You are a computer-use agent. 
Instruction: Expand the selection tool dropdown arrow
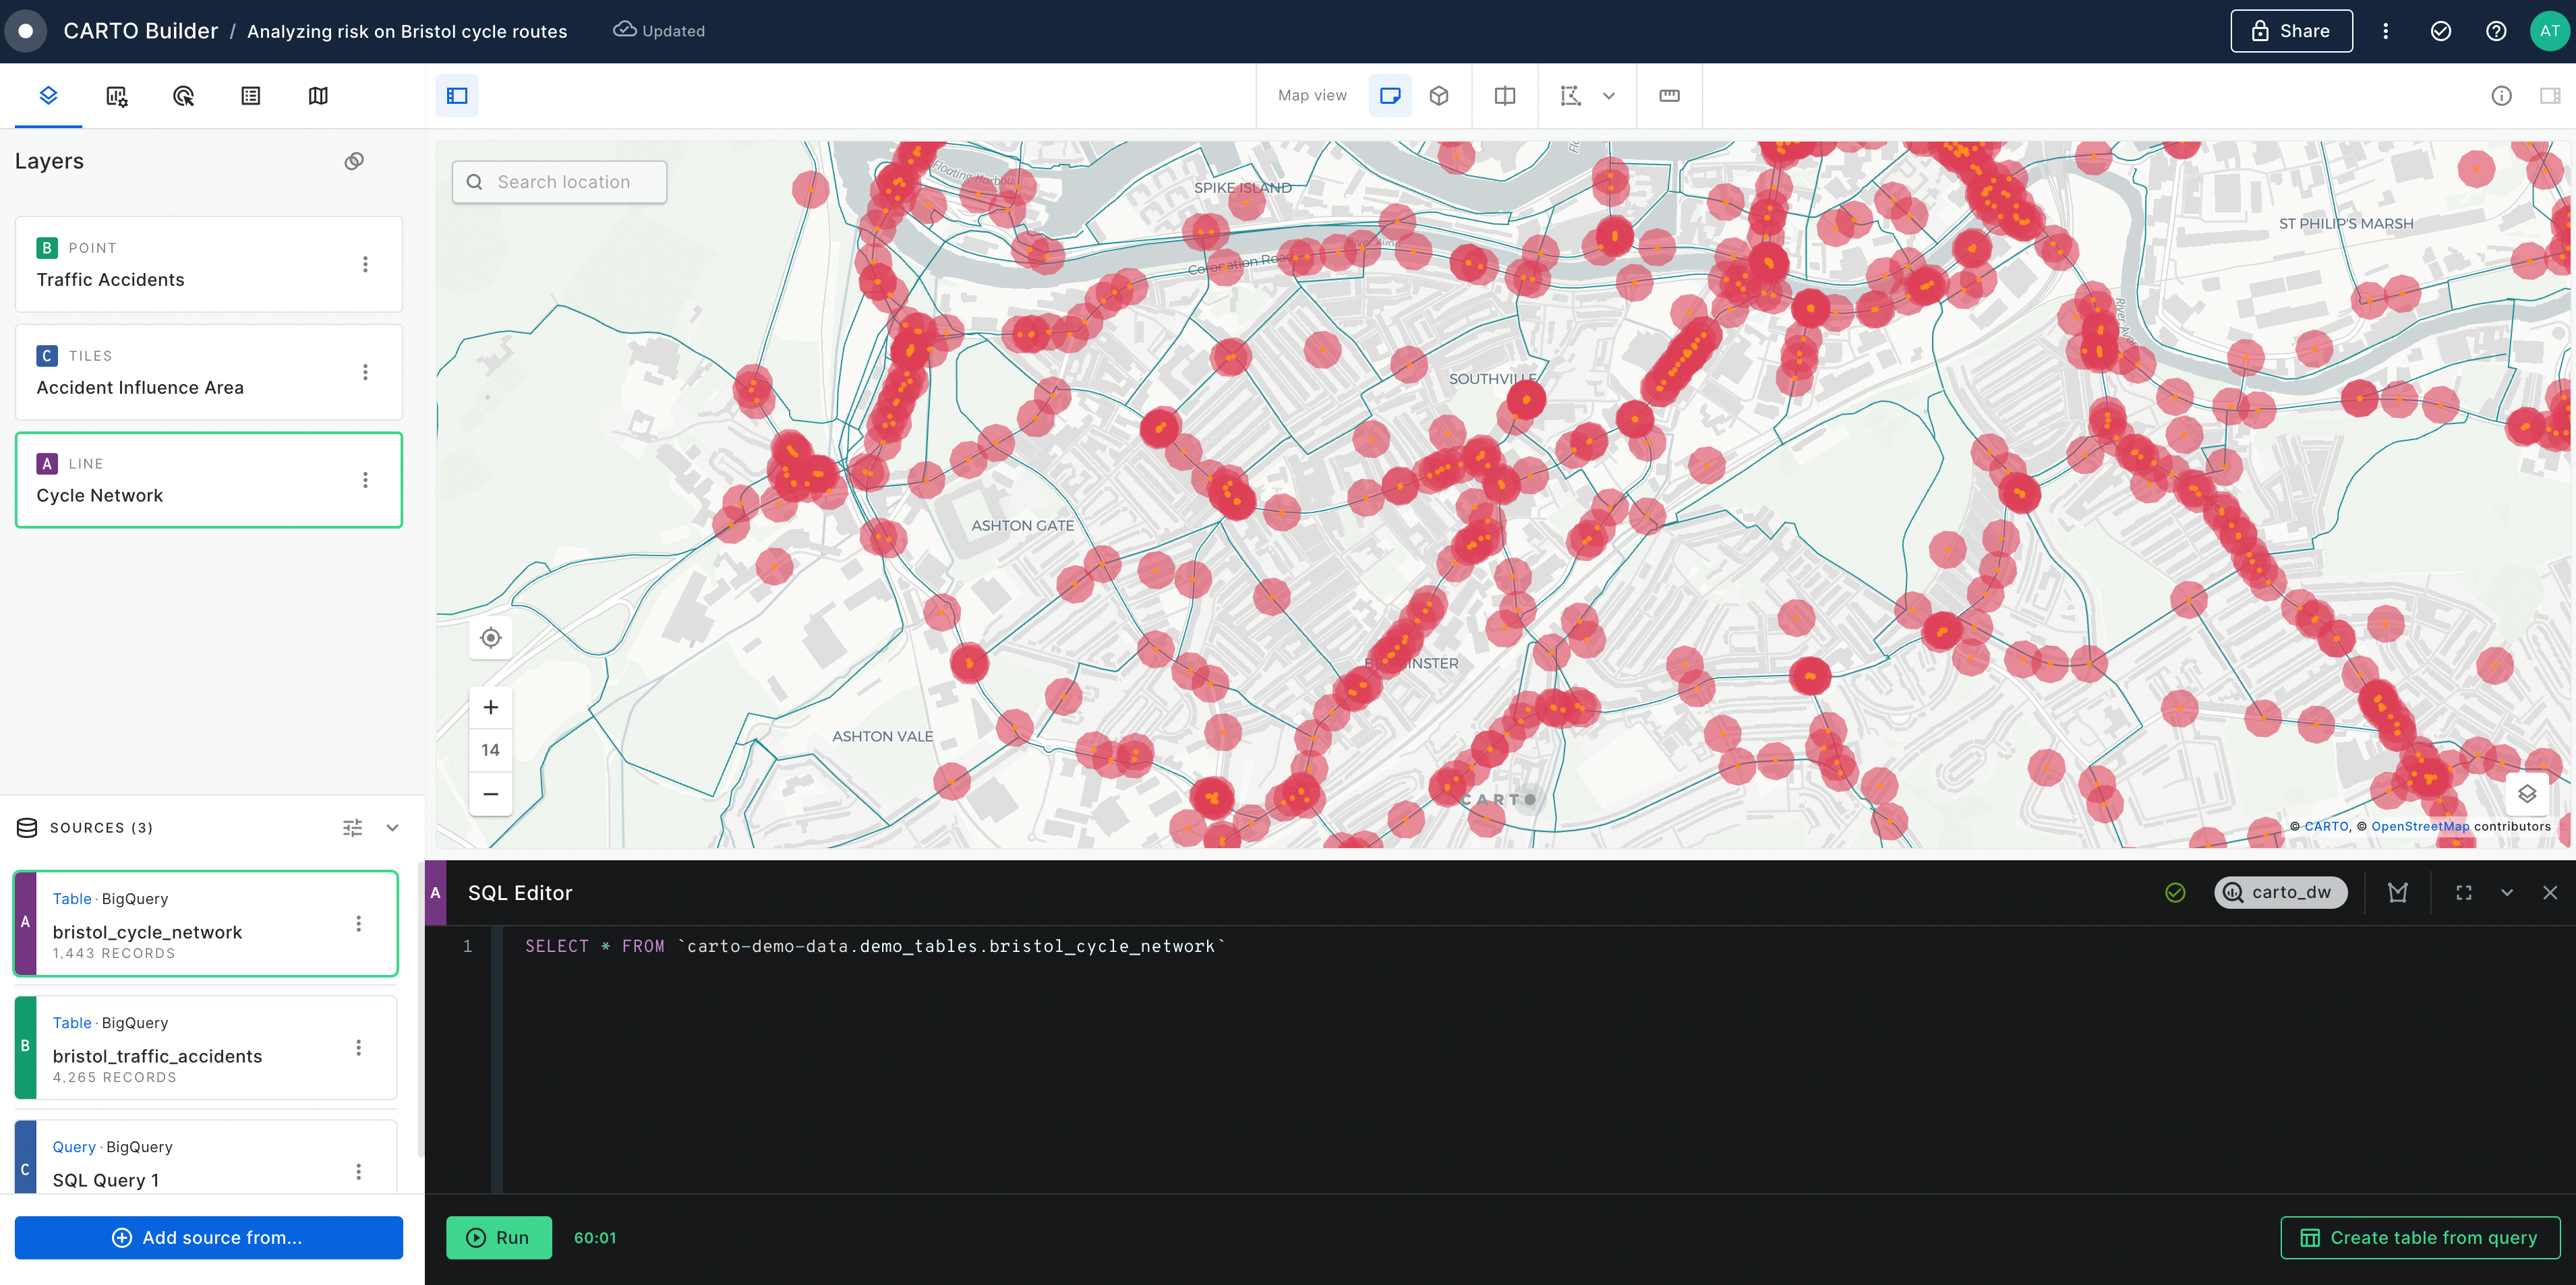click(1609, 96)
